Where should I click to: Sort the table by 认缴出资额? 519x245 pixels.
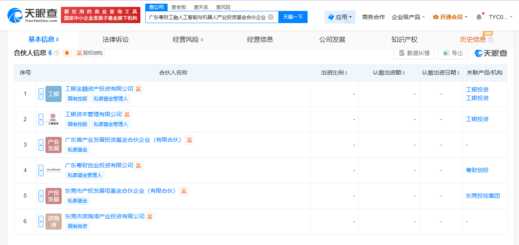click(389, 73)
